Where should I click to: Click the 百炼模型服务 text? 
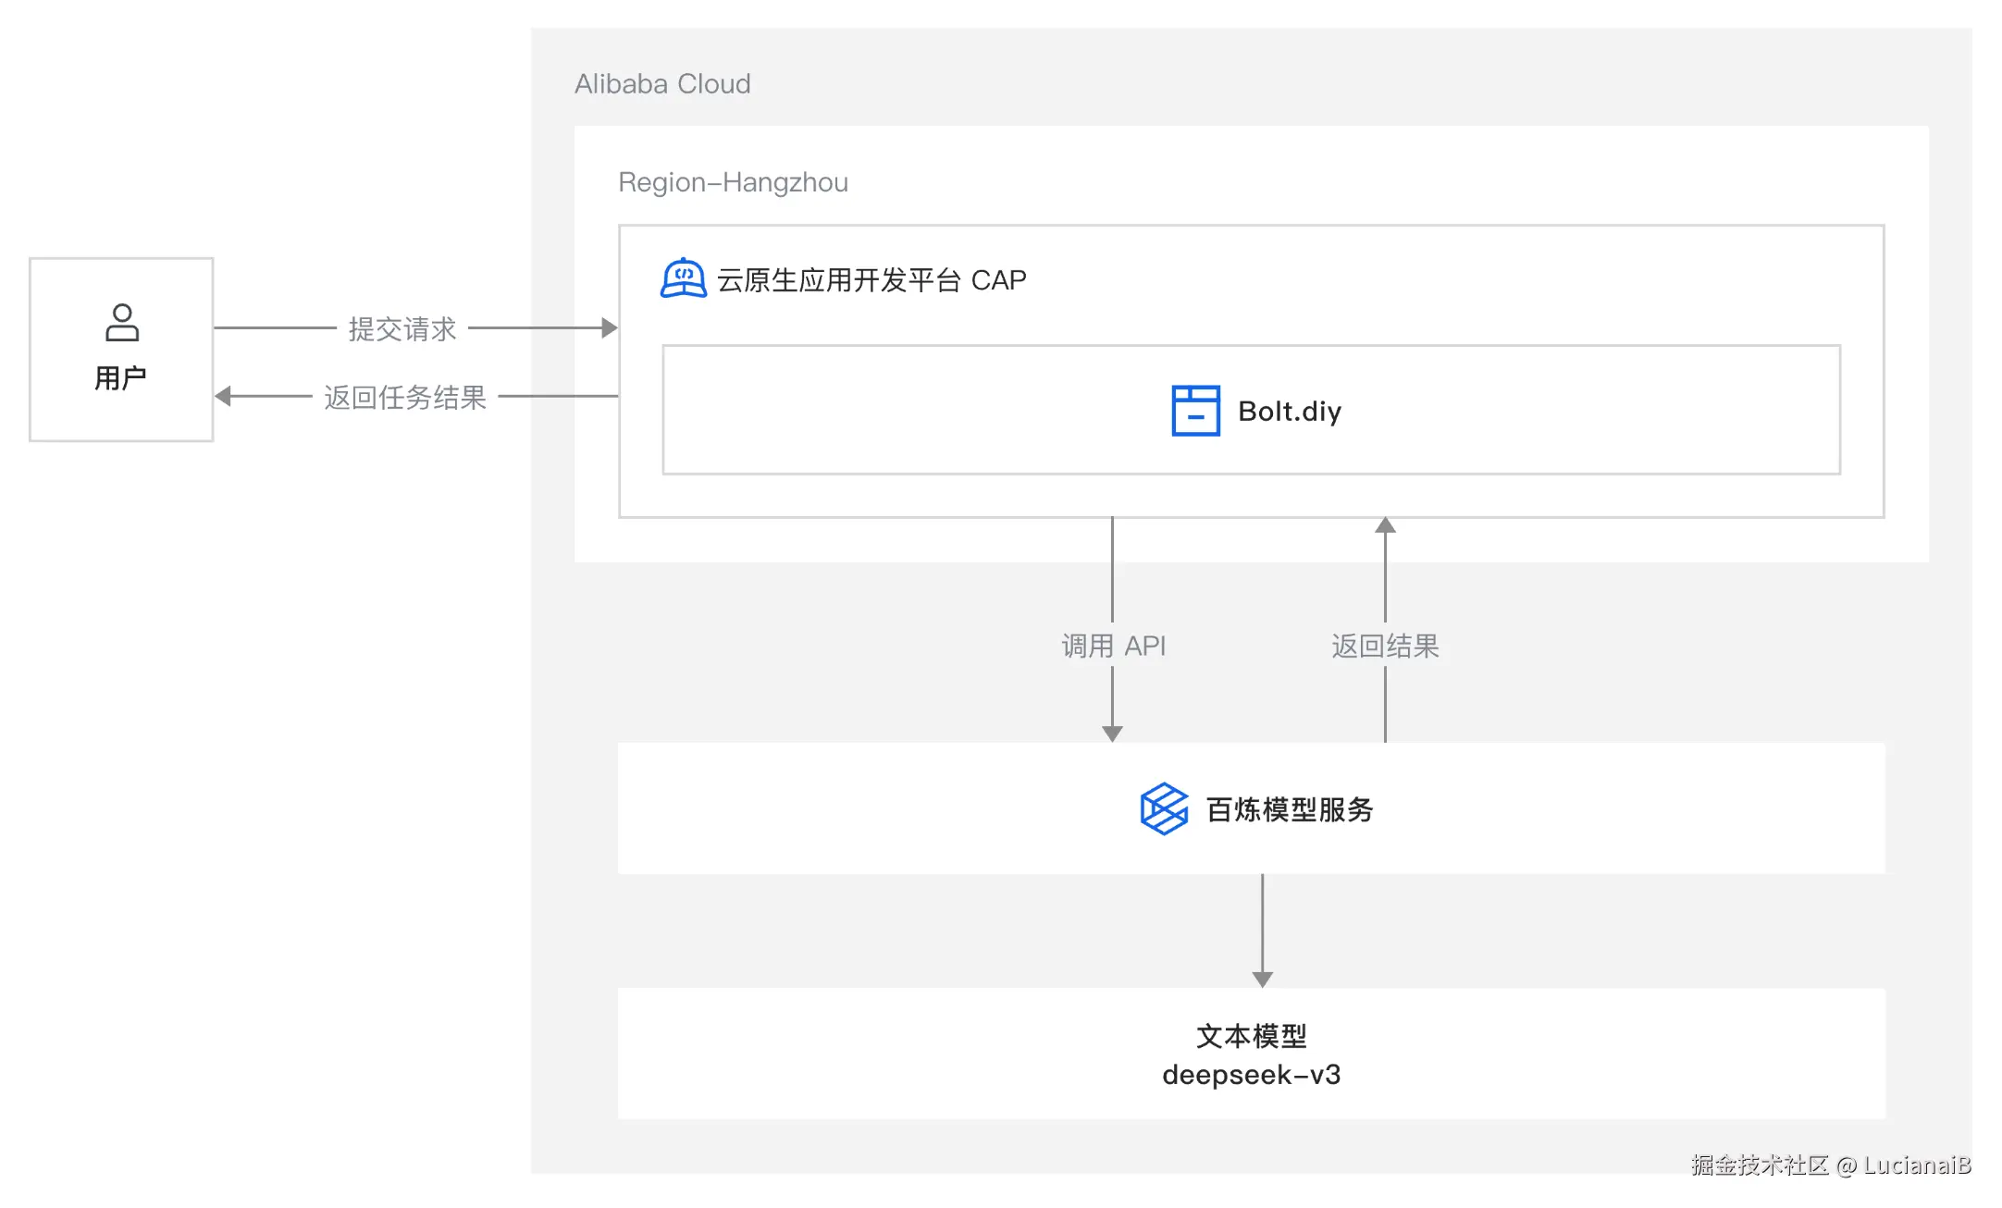1289,809
